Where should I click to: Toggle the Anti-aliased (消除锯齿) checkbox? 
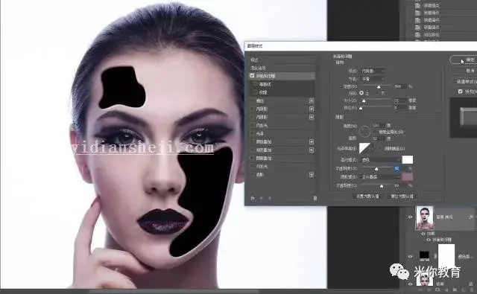pos(380,148)
